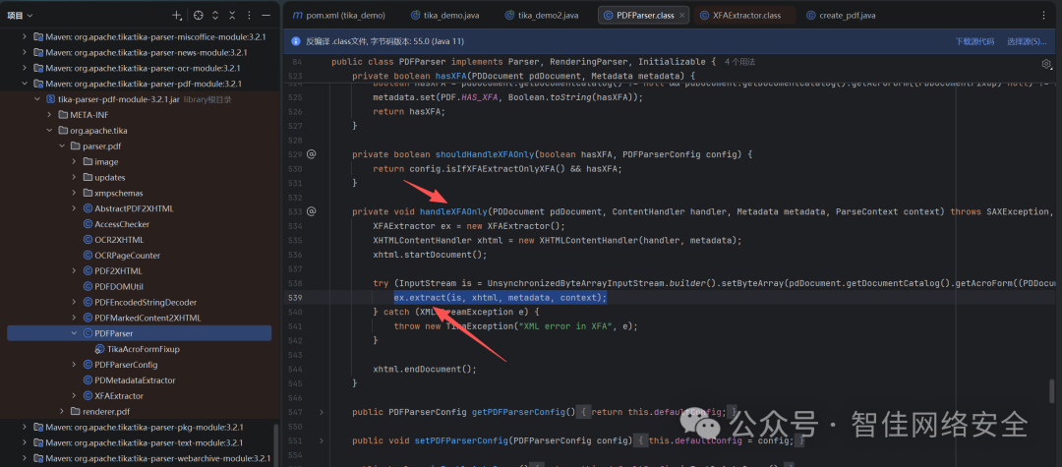Switch to tika_demo.java tab
1062x467 pixels.
click(445, 15)
